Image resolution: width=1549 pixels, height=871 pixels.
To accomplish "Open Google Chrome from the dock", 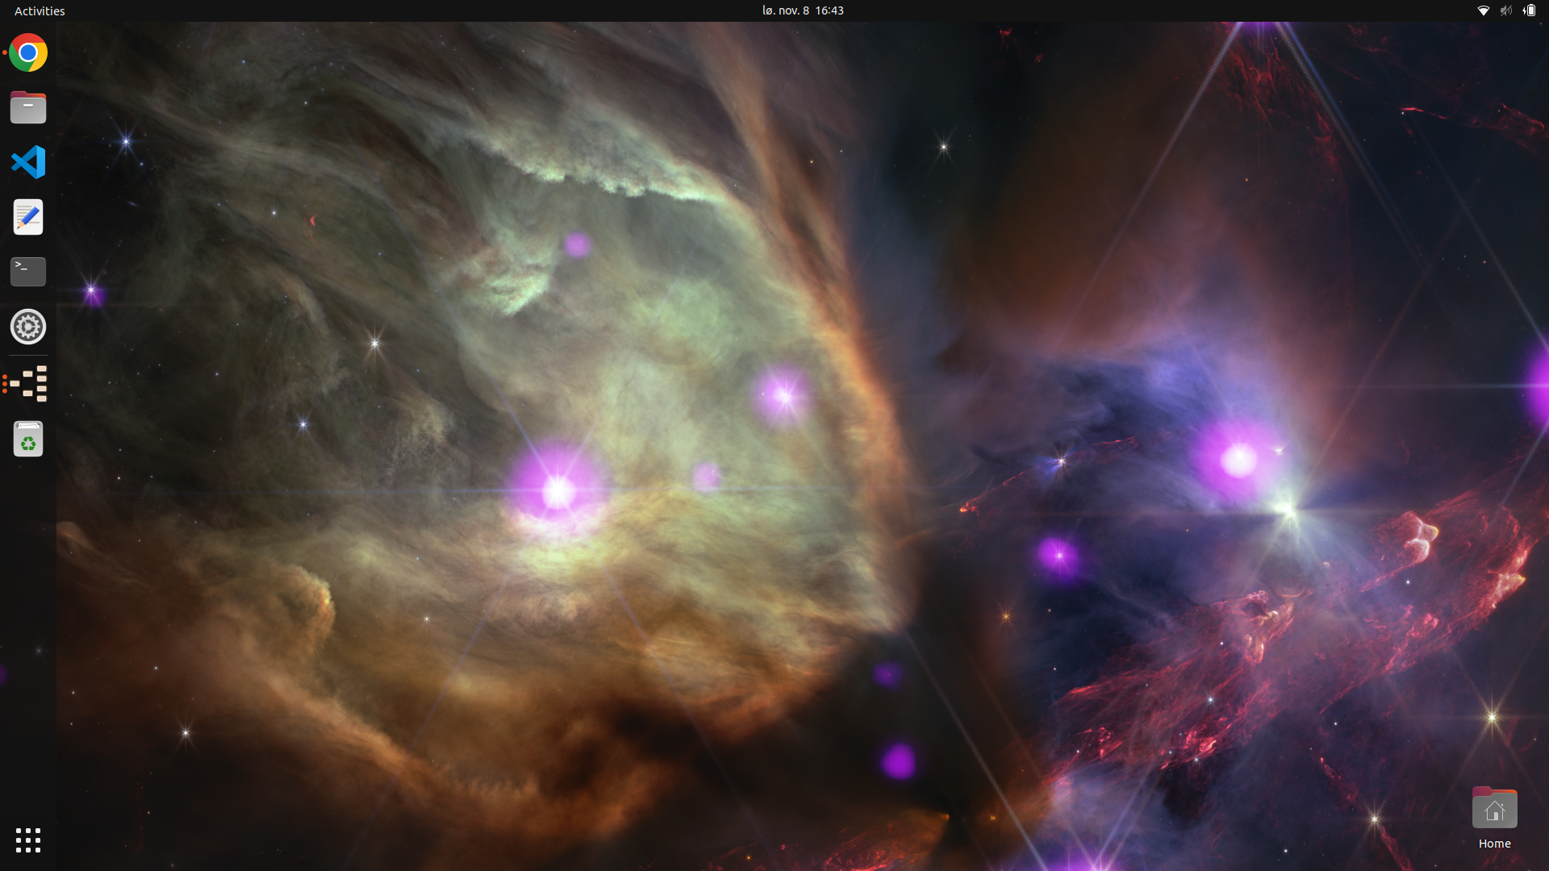I will click(x=28, y=53).
